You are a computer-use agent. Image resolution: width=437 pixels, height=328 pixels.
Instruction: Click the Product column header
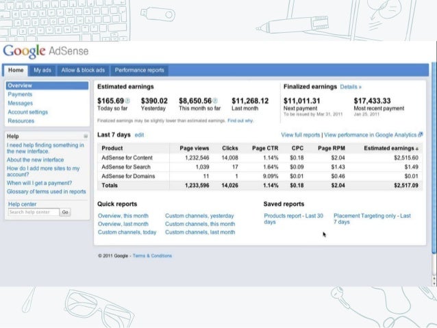click(112, 149)
